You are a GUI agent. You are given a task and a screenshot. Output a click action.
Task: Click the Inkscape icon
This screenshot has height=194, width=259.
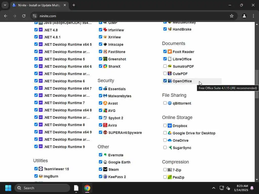(105, 44)
